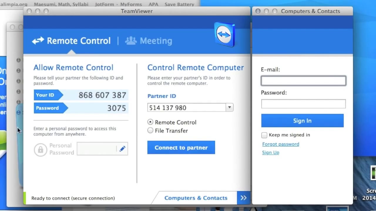The width and height of the screenshot is (376, 211).
Task: Enable Keep me signed in checkbox
Action: (264, 135)
